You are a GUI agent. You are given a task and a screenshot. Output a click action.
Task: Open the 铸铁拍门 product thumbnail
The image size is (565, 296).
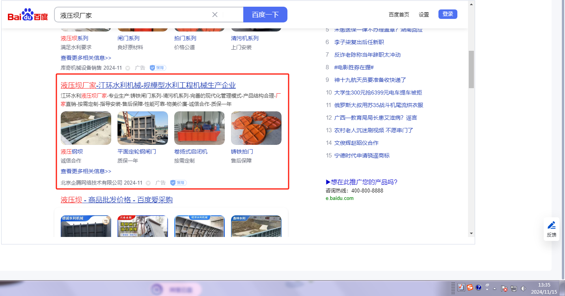point(256,128)
